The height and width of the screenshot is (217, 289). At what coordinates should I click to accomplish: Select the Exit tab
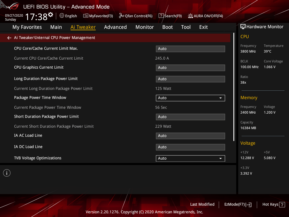tap(203, 27)
